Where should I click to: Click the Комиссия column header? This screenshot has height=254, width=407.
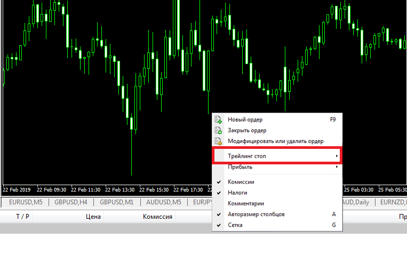tap(157, 217)
